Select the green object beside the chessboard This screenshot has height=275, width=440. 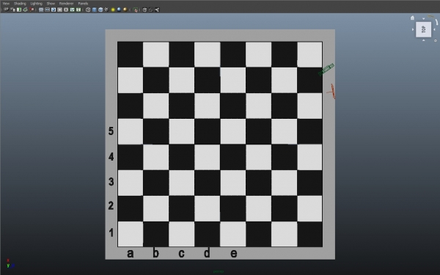pyautogui.click(x=326, y=70)
